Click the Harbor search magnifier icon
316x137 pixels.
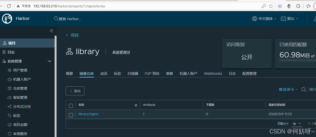56,19
